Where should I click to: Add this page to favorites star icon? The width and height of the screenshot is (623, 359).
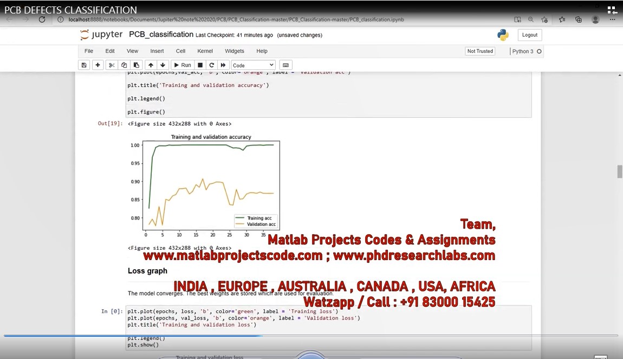pos(544,19)
